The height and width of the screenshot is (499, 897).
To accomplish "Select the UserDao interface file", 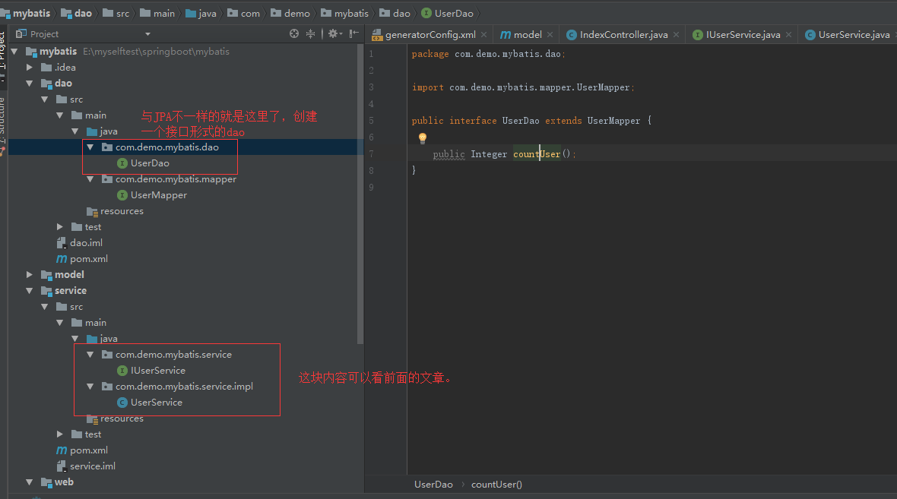I will (x=143, y=163).
